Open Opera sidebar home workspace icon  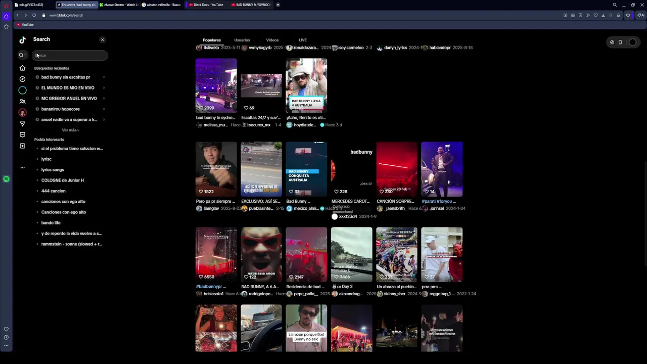pos(6,16)
